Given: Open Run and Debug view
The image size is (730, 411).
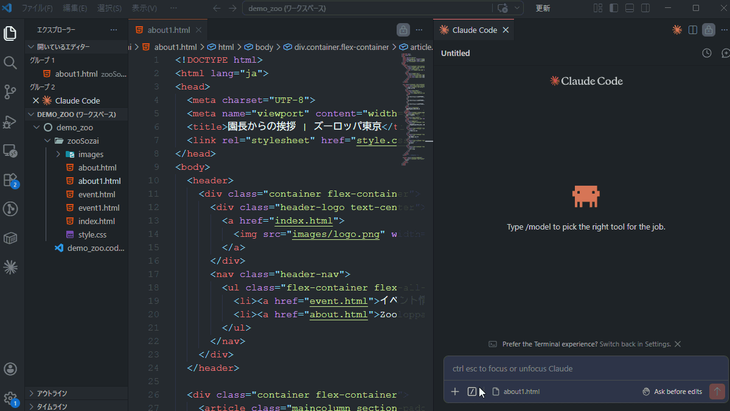Looking at the screenshot, I should (x=10, y=121).
